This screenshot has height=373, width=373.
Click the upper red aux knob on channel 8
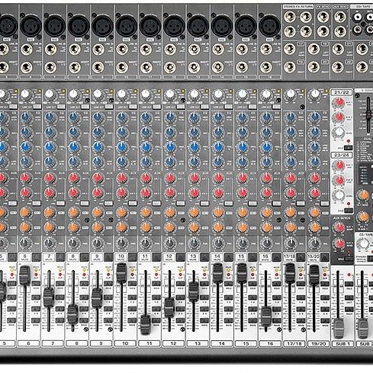click(74, 178)
